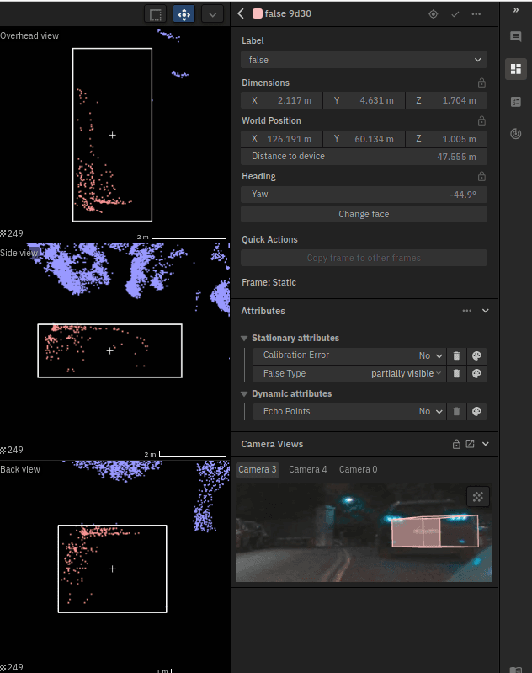Edit World Position X value 126.191 m
532x673 pixels.
click(281, 139)
